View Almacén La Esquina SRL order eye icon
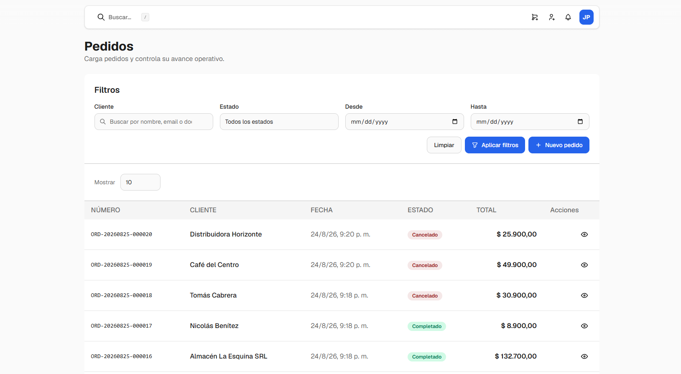 pos(584,356)
